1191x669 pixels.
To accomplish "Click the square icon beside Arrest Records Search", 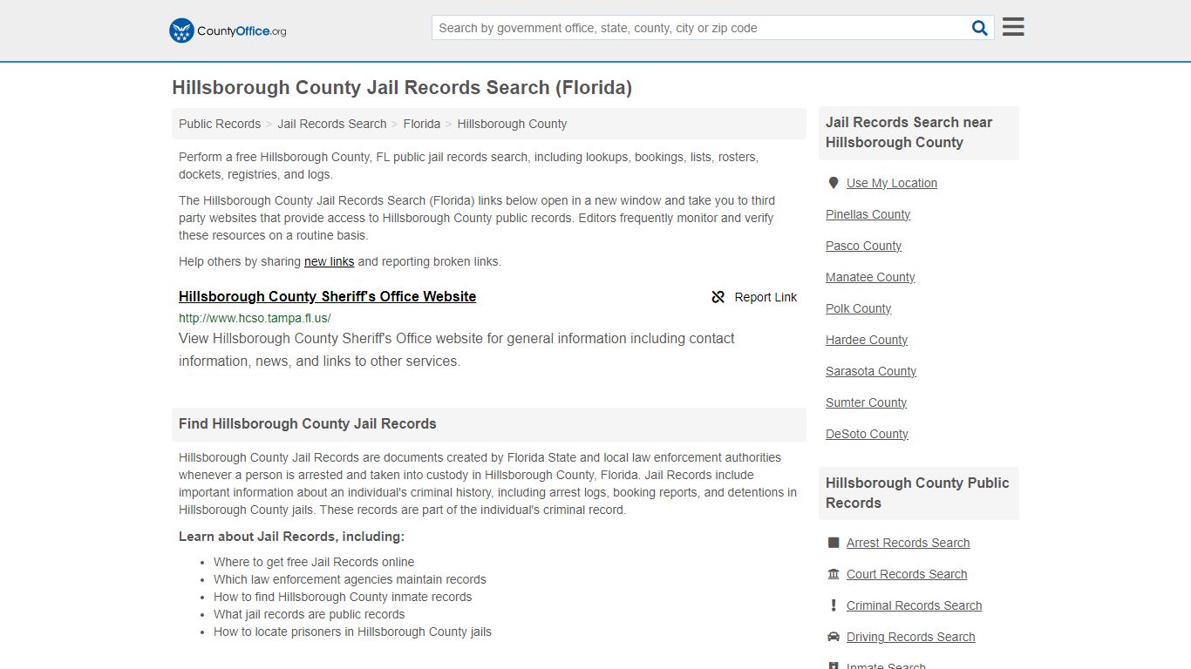I will [x=834, y=542].
